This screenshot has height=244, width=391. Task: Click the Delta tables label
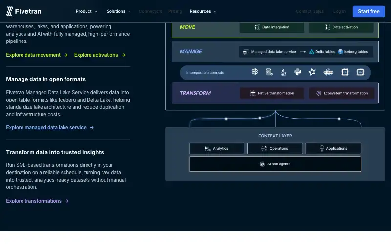tap(325, 52)
